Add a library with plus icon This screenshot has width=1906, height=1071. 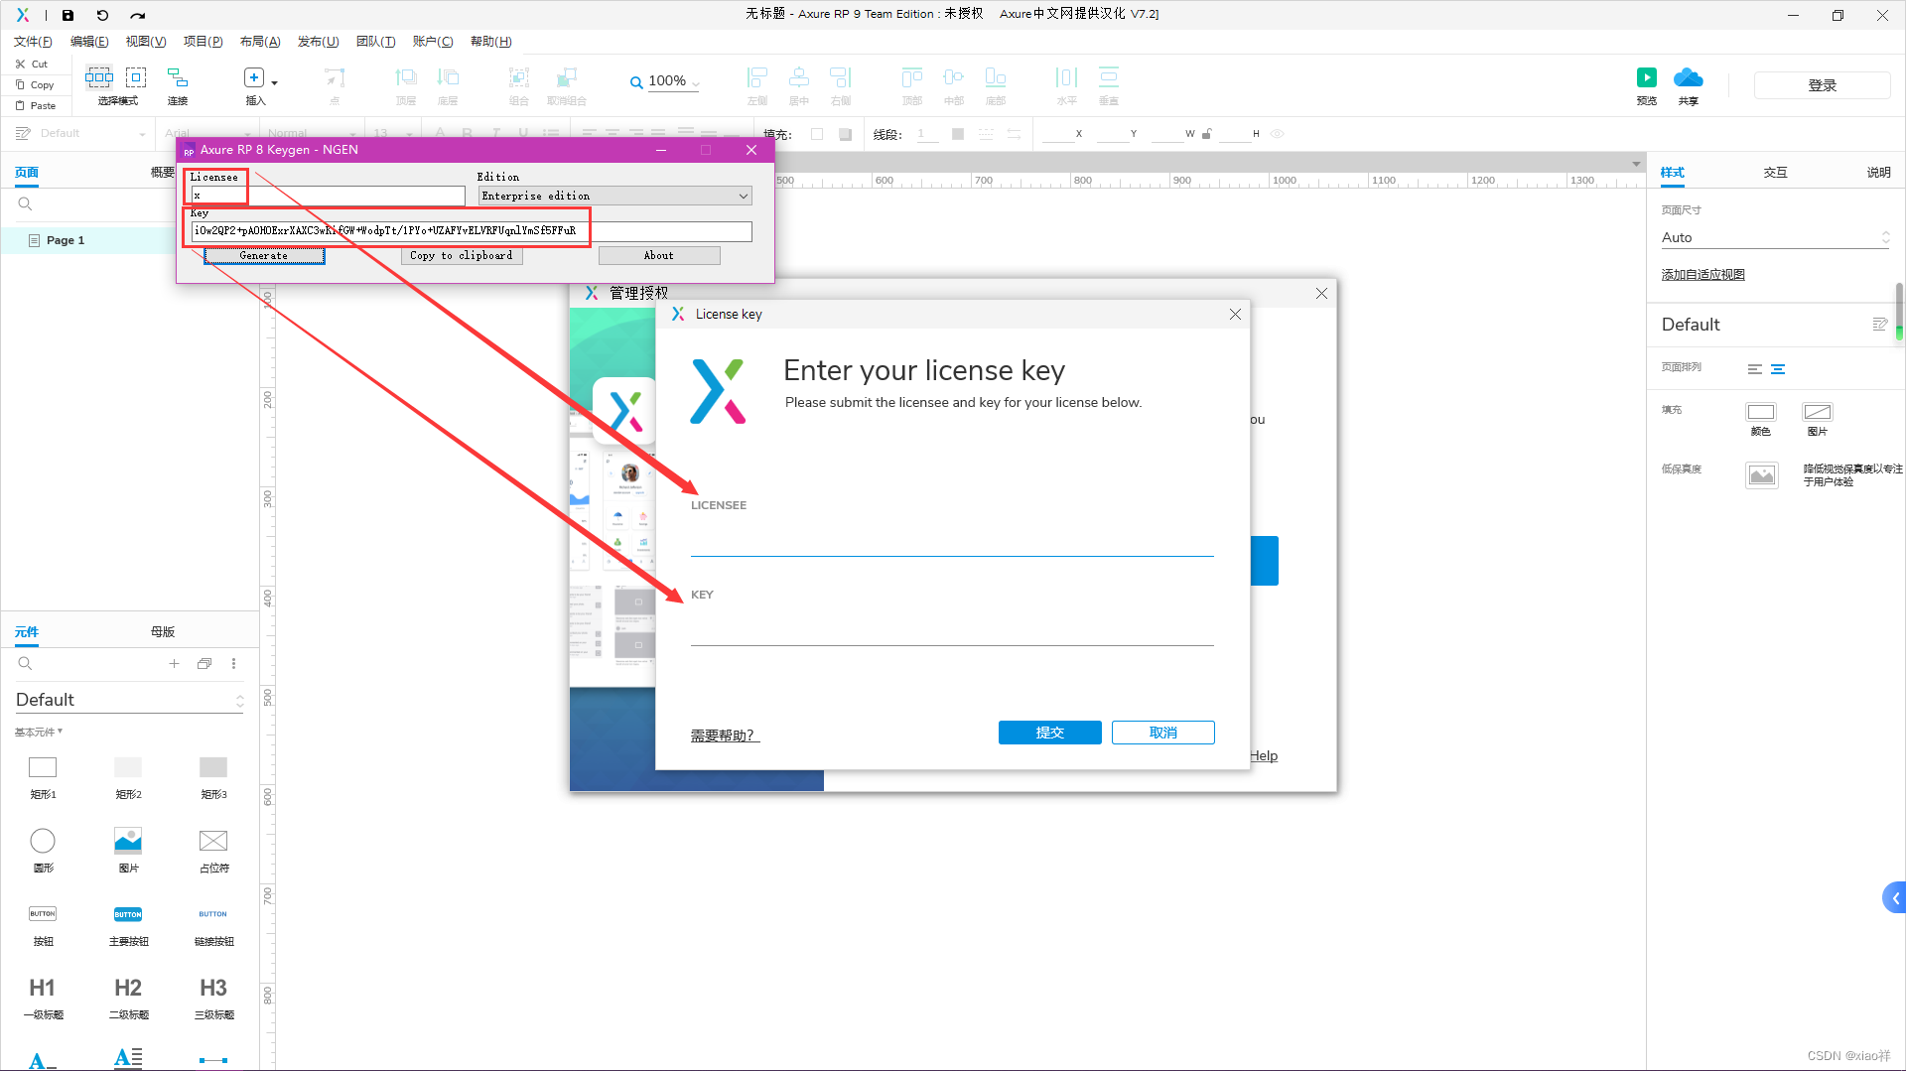174,663
